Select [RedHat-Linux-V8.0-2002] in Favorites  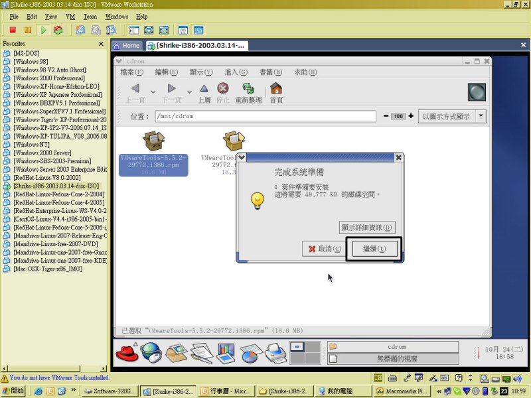(x=47, y=178)
